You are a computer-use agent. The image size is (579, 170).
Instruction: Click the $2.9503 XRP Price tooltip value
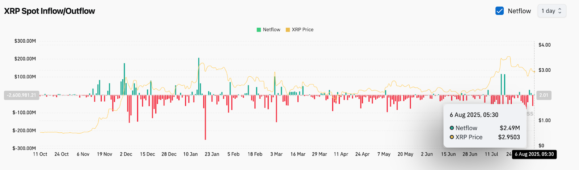pos(509,137)
